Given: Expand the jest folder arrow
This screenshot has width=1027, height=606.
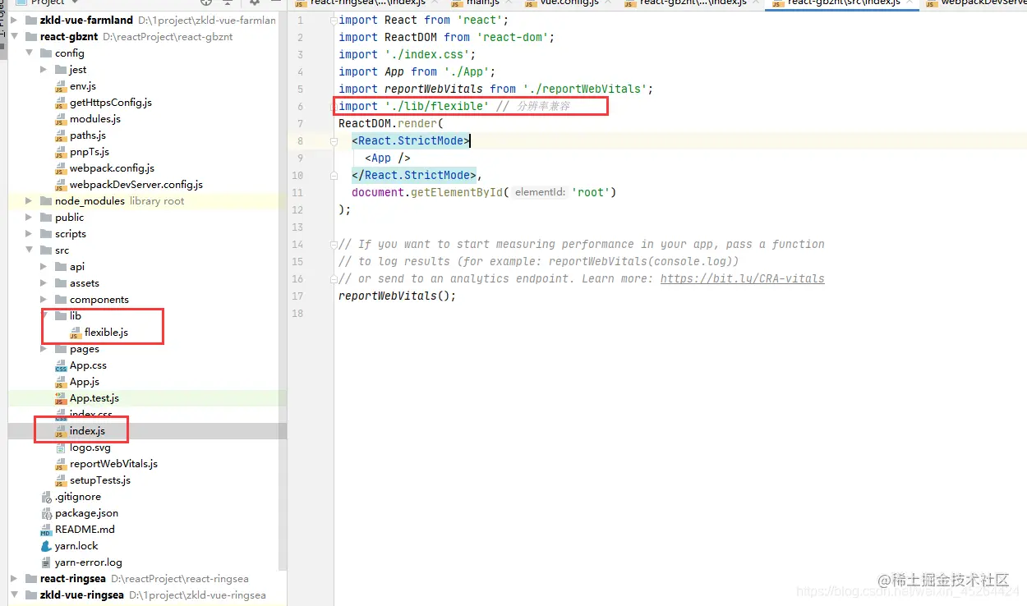Looking at the screenshot, I should pyautogui.click(x=44, y=70).
